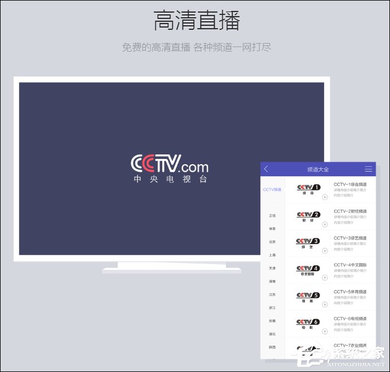Open the CCTV-3综艺频道 title
Screen dimensions: 390x372
tap(350, 238)
